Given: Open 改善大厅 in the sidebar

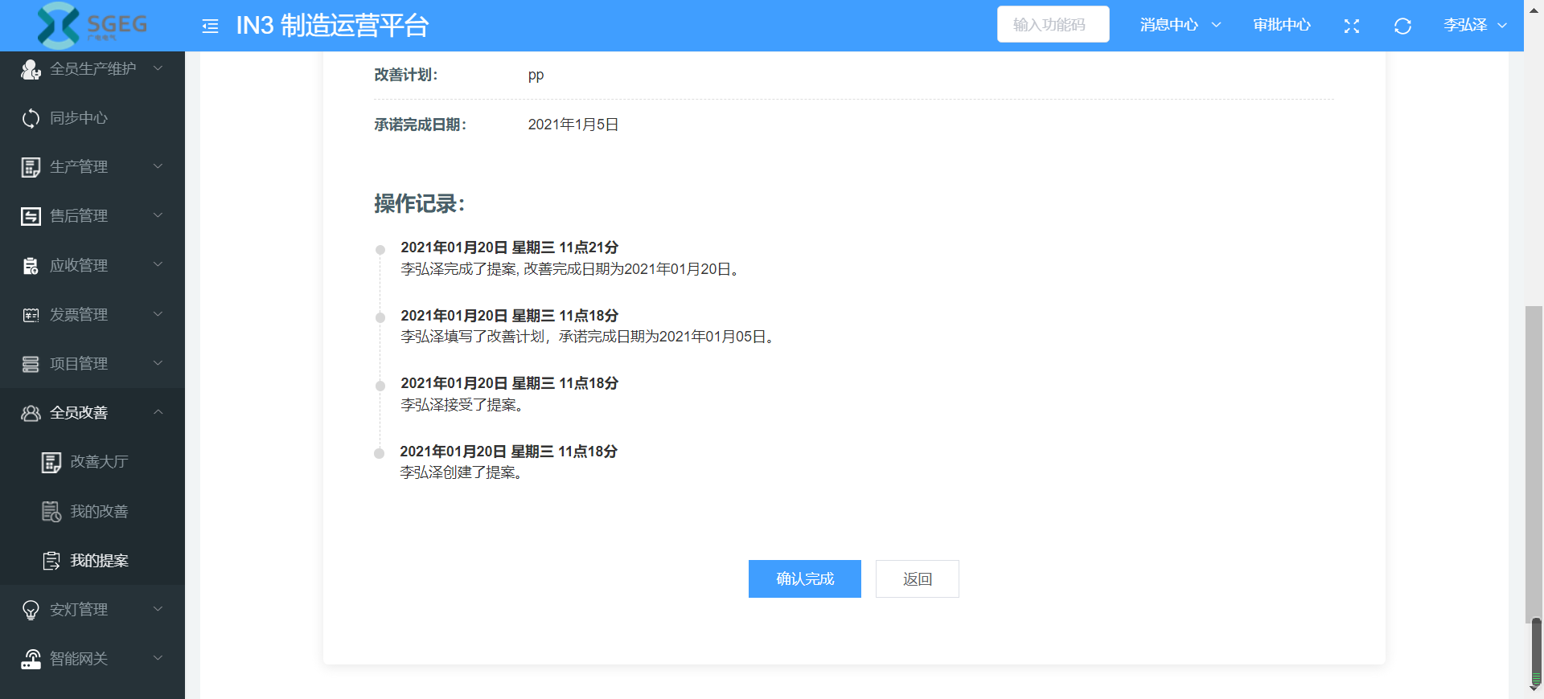Looking at the screenshot, I should [99, 462].
